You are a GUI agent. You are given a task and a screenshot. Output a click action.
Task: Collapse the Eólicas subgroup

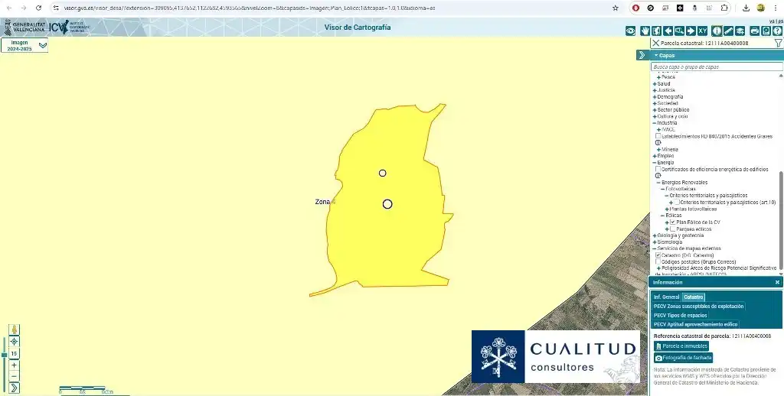coord(663,216)
